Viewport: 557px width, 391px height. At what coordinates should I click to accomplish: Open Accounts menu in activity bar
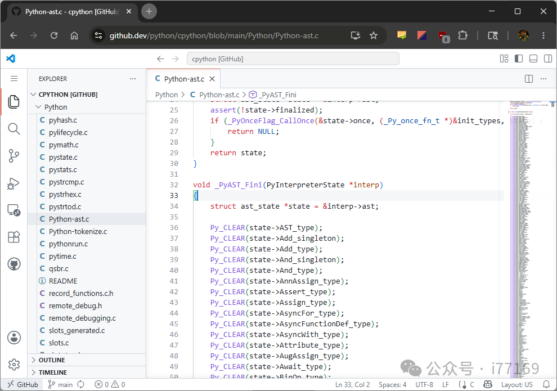14,338
